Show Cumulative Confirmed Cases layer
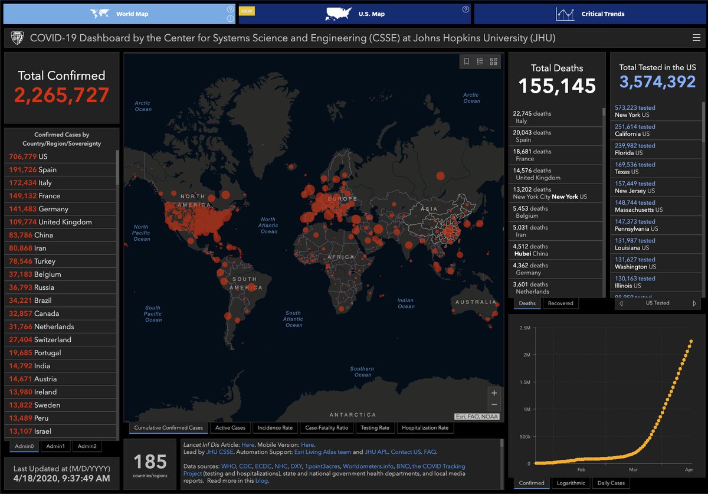This screenshot has height=494, width=708. click(168, 428)
